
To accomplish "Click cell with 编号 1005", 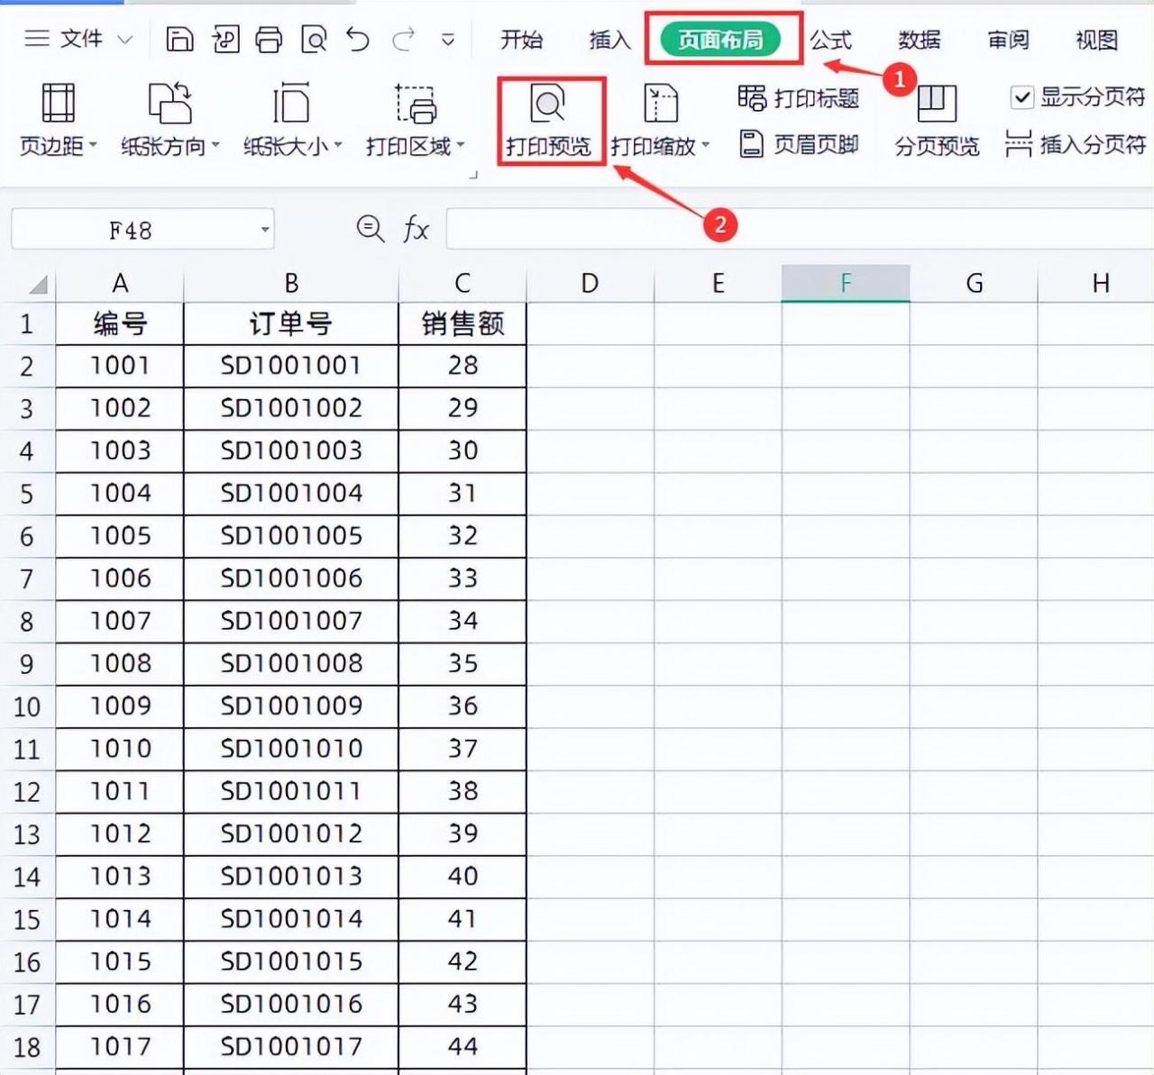I will click(120, 536).
